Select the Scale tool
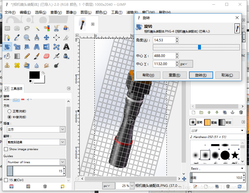Screen dimensions: 249x193 click(17, 47)
